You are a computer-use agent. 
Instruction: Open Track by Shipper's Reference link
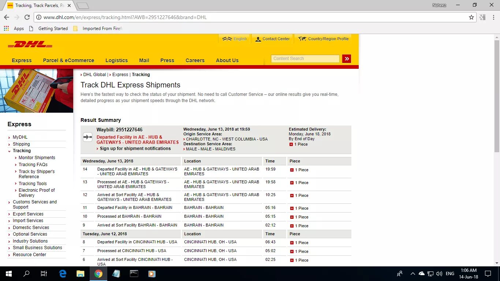37,174
